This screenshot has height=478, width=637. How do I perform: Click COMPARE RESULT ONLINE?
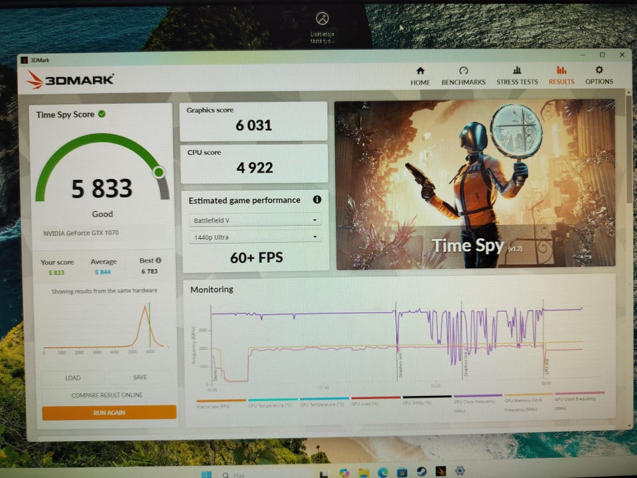tap(107, 394)
